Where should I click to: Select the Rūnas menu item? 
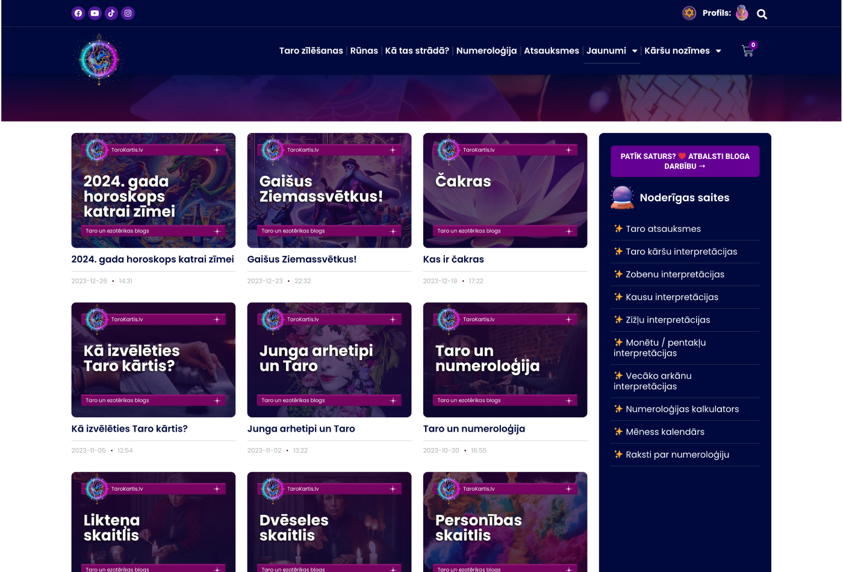click(364, 51)
